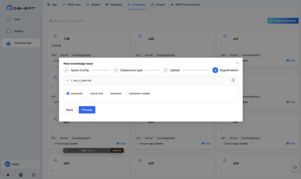Open the globe language switcher
This screenshot has width=301, height=179.
pos(21,175)
